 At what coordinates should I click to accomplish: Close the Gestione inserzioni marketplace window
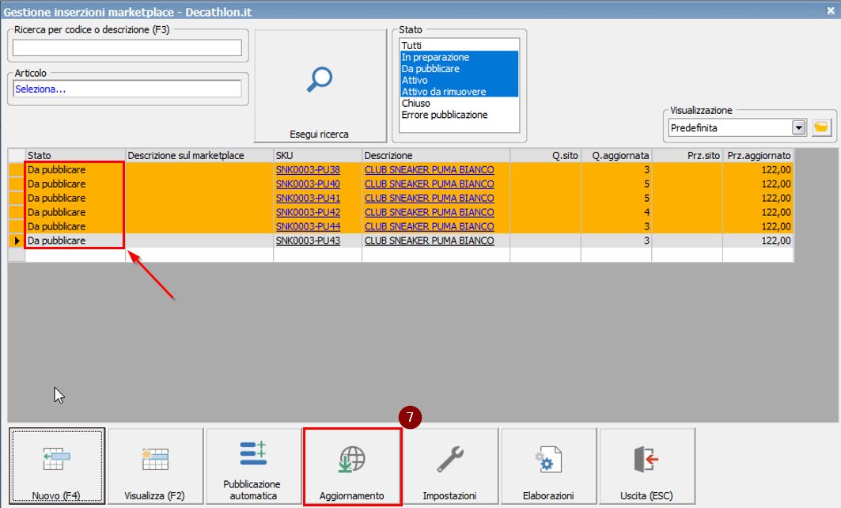[830, 10]
